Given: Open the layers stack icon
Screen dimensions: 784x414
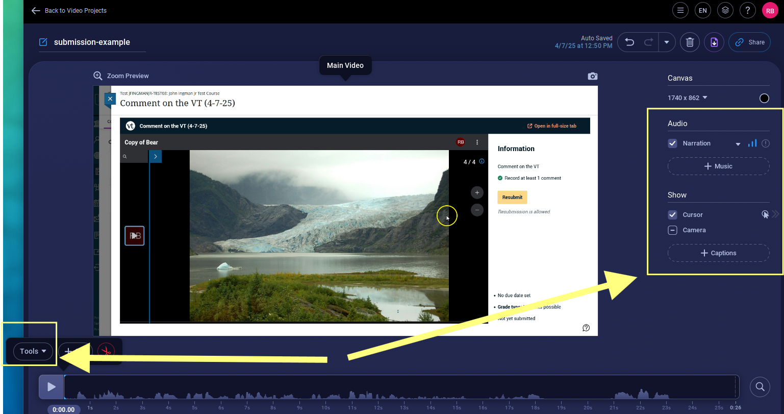Looking at the screenshot, I should [x=725, y=10].
